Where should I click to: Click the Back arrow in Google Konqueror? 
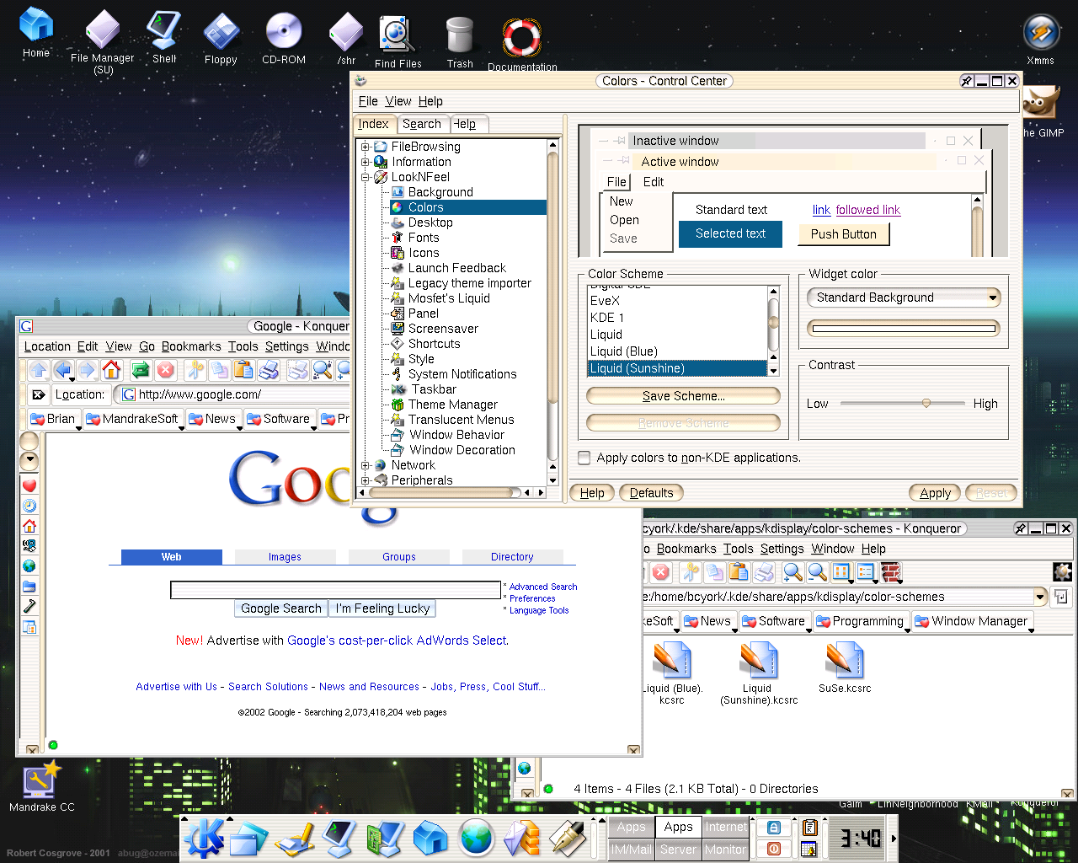click(63, 370)
